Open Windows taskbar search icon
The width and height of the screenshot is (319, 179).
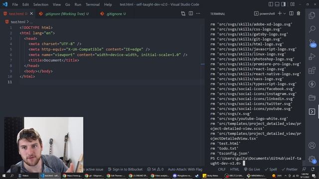click(x=12, y=176)
